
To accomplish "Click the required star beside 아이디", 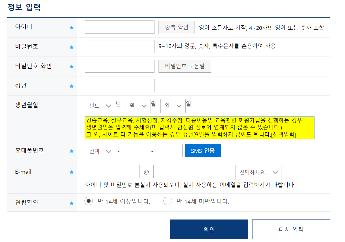I will coord(71,27).
